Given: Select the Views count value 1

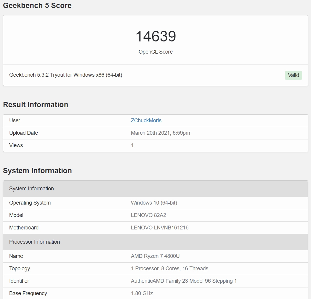Looking at the screenshot, I should tap(132, 145).
